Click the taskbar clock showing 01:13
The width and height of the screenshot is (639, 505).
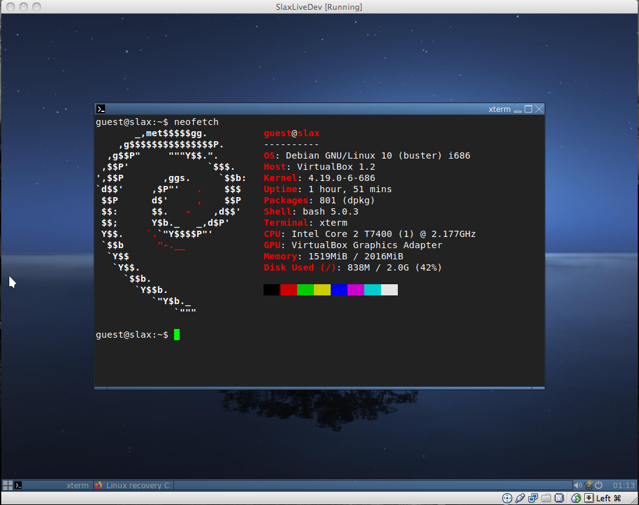click(623, 485)
